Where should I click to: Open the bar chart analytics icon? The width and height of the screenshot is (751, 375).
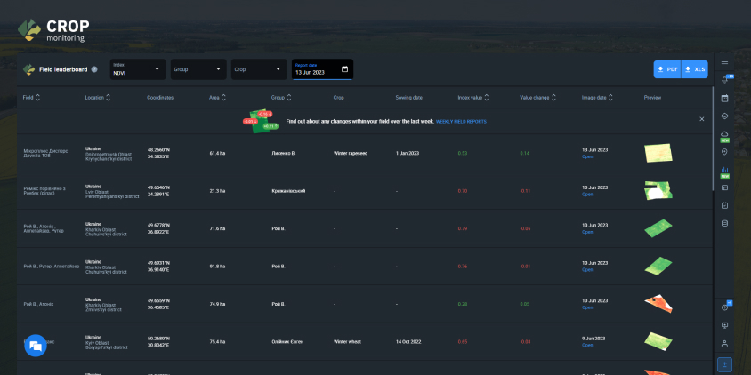[x=724, y=170]
